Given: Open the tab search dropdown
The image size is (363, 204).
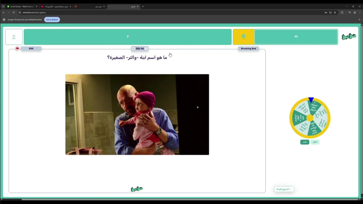Looking at the screenshot, I should (3, 6).
